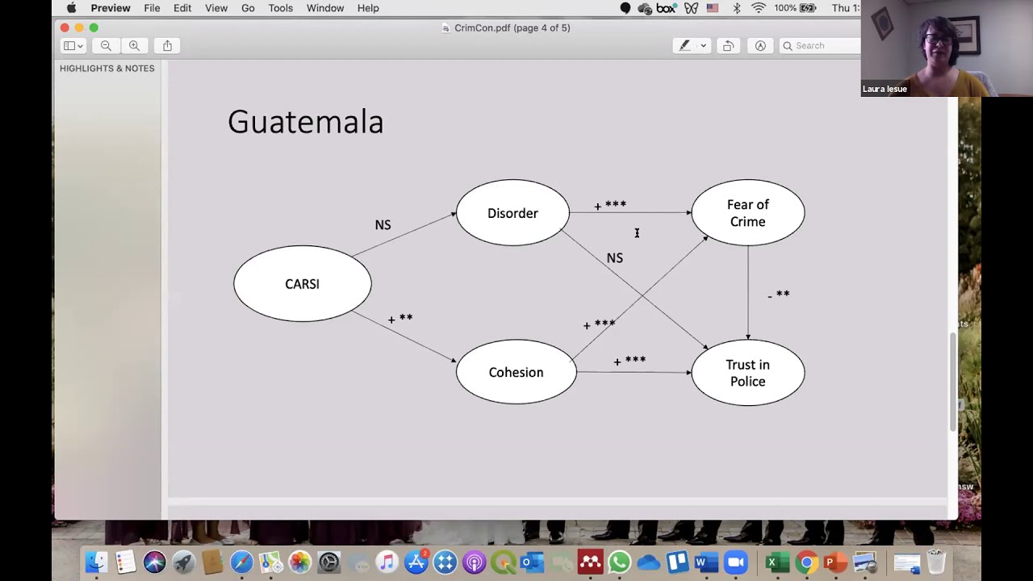1033x581 pixels.
Task: Open the Apple menu
Action: point(71,8)
